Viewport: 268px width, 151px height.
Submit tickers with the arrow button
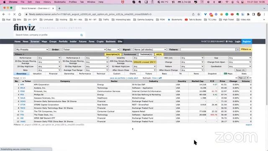(237, 49)
